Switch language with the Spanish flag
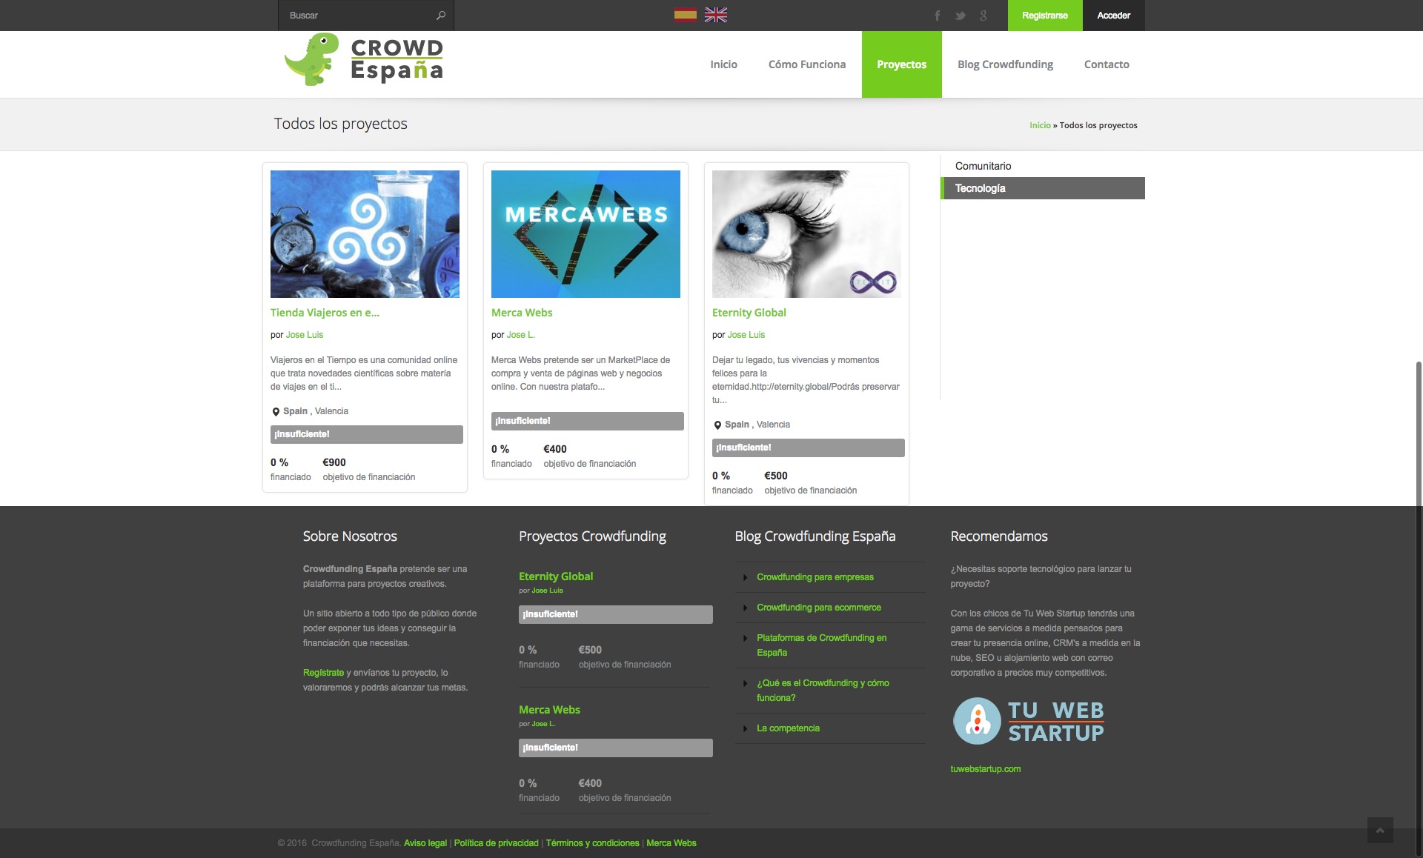The width and height of the screenshot is (1423, 858). click(685, 15)
